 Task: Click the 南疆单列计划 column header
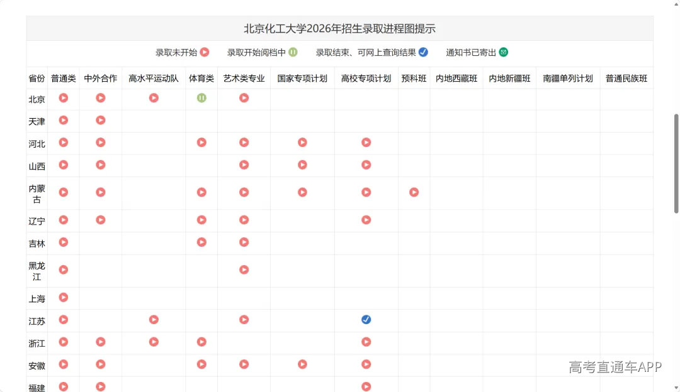(568, 79)
